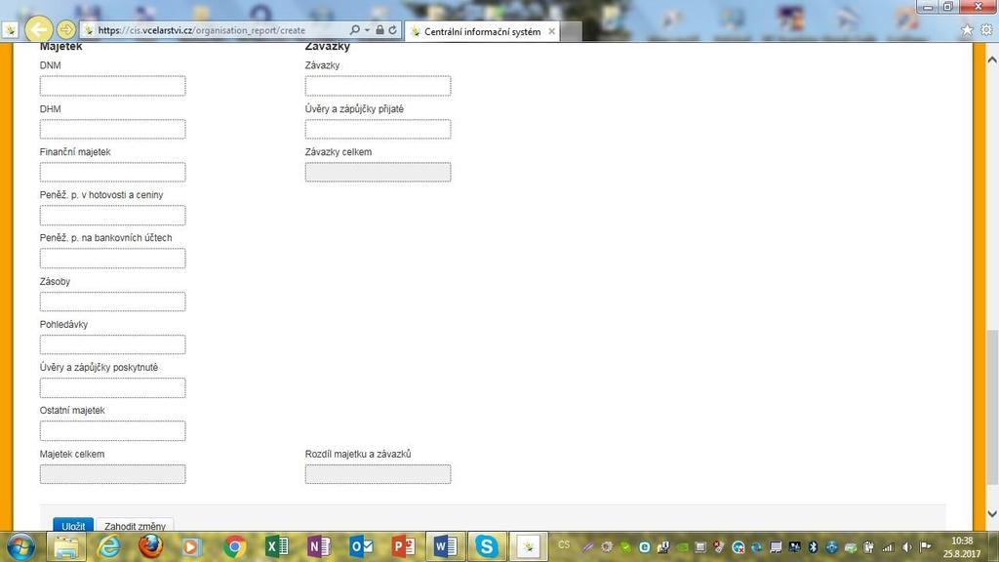This screenshot has width=999, height=562.
Task: Click the network signal tray icon
Action: click(x=888, y=546)
